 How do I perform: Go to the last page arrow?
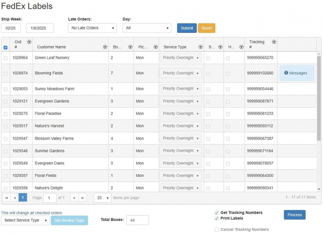(82, 198)
